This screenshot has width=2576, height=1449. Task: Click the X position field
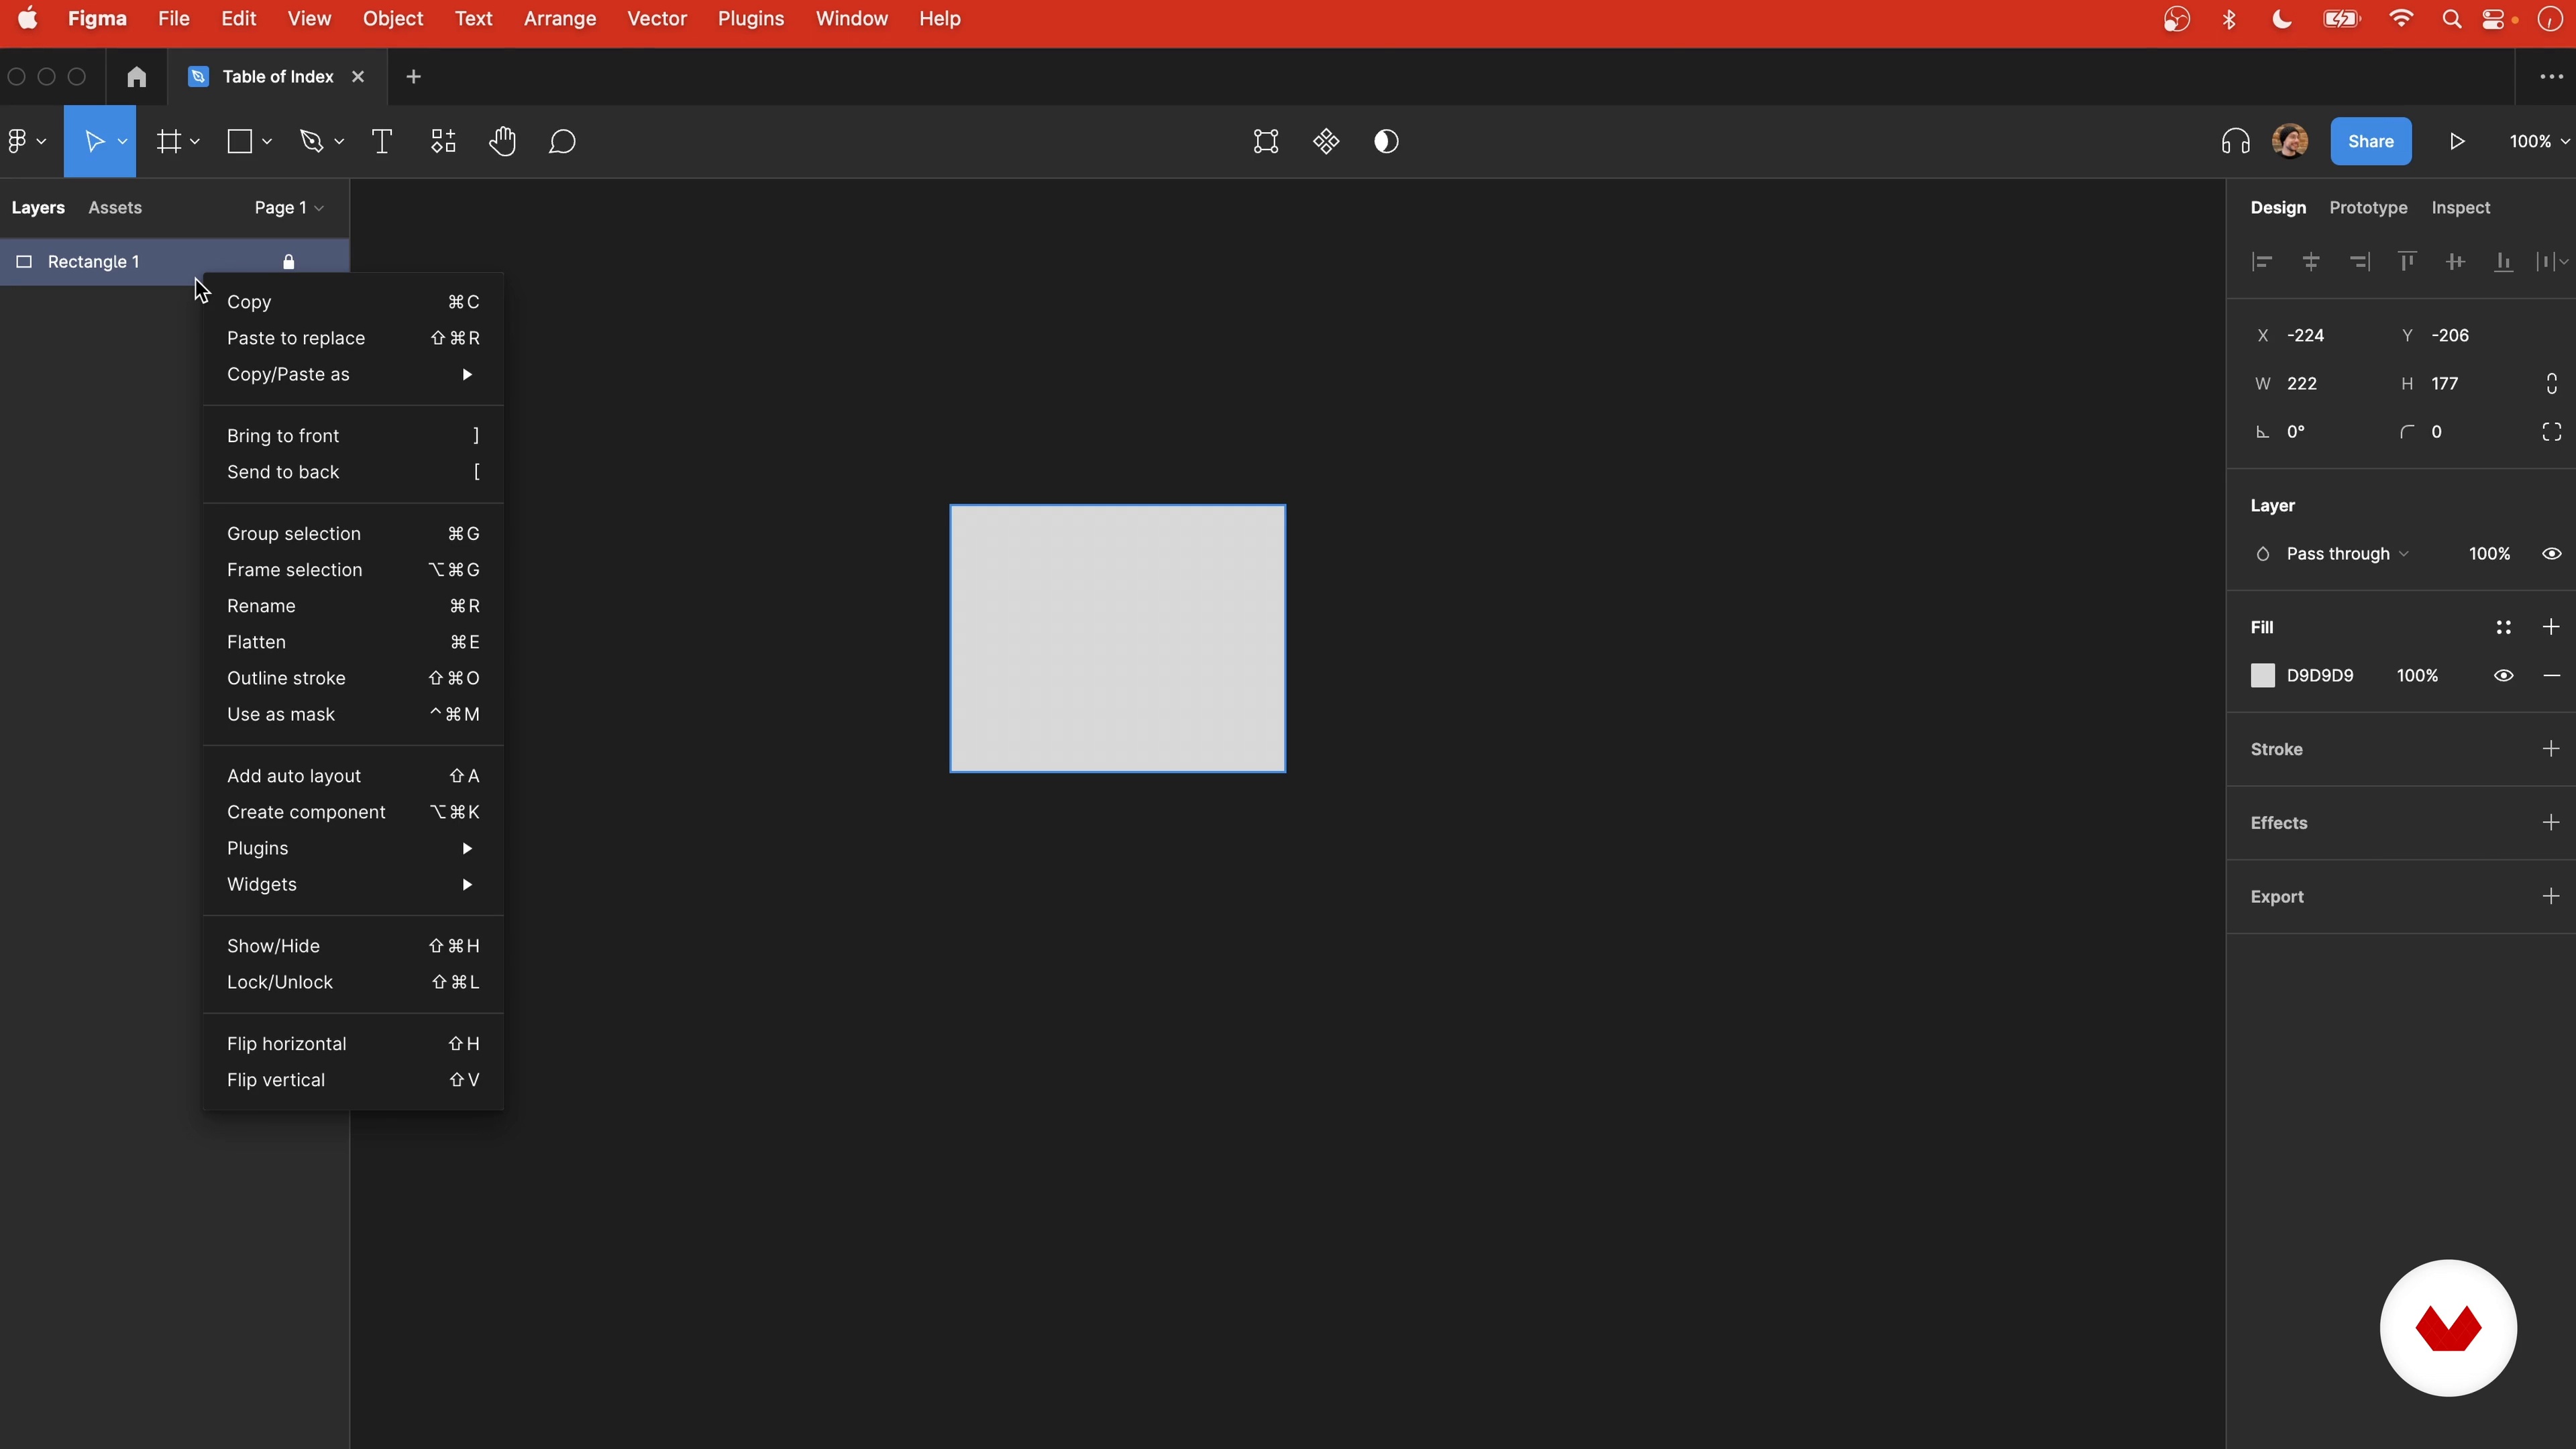pyautogui.click(x=2318, y=336)
